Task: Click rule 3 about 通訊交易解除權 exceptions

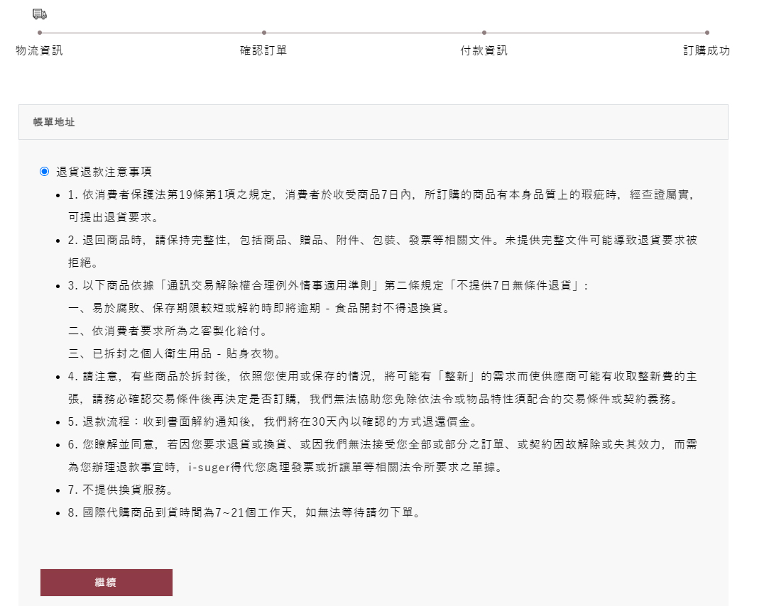Action: pyautogui.click(x=328, y=285)
